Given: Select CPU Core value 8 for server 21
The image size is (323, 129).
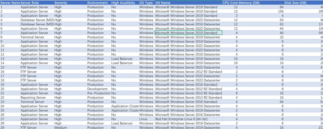Looking at the screenshot, I should (x=230, y=93).
